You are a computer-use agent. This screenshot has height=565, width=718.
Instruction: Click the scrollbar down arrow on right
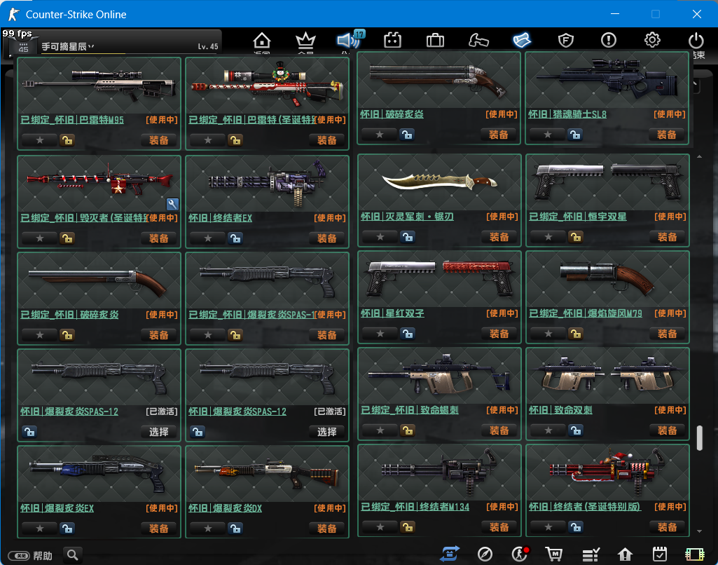tap(699, 531)
